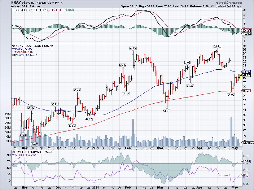Click the 55.07 MA(200) axis tag

click(x=246, y=91)
